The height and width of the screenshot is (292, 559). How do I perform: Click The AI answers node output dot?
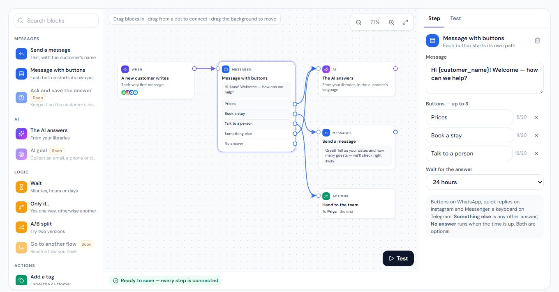(395, 68)
